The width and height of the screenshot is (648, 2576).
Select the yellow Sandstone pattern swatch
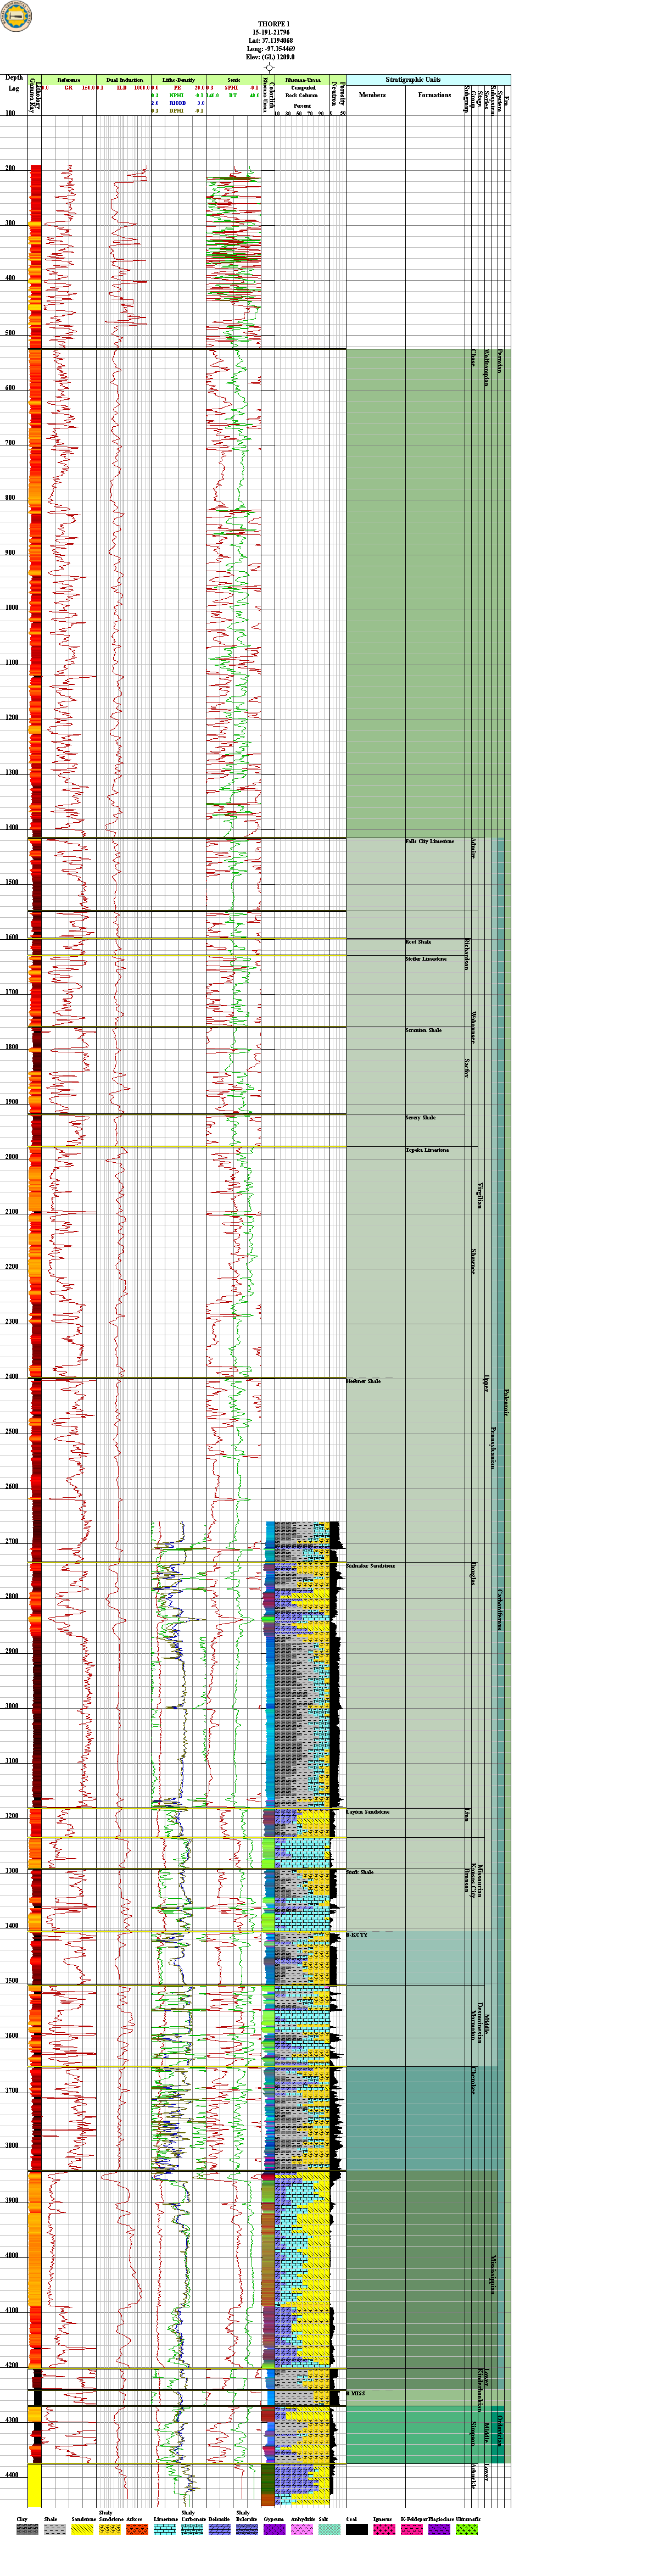pyautogui.click(x=82, y=2529)
